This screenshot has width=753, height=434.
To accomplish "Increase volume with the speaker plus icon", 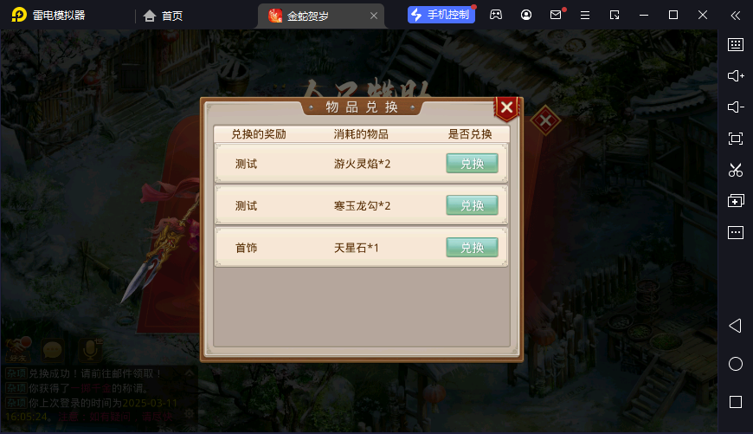I will point(735,76).
